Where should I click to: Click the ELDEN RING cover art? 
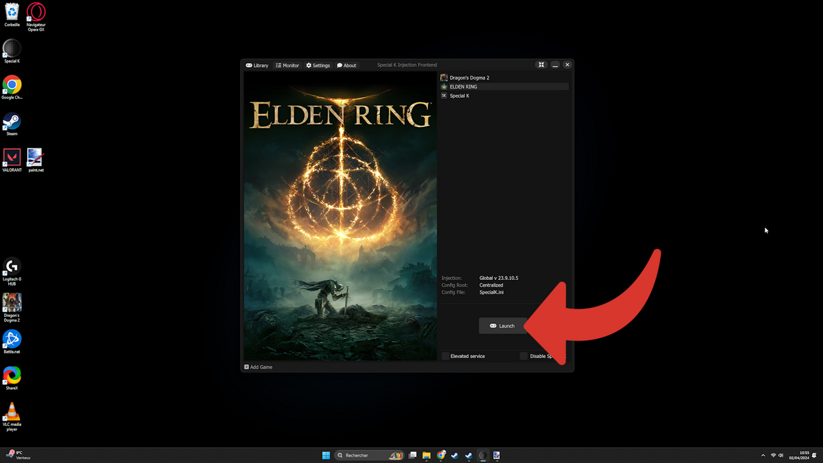340,216
